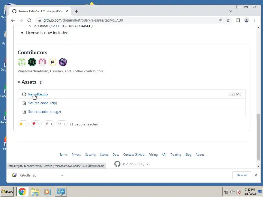Image resolution: width=263 pixels, height=197 pixels.
Task: Open downloaded RetroBar.zip from download bar
Action: 28,175
